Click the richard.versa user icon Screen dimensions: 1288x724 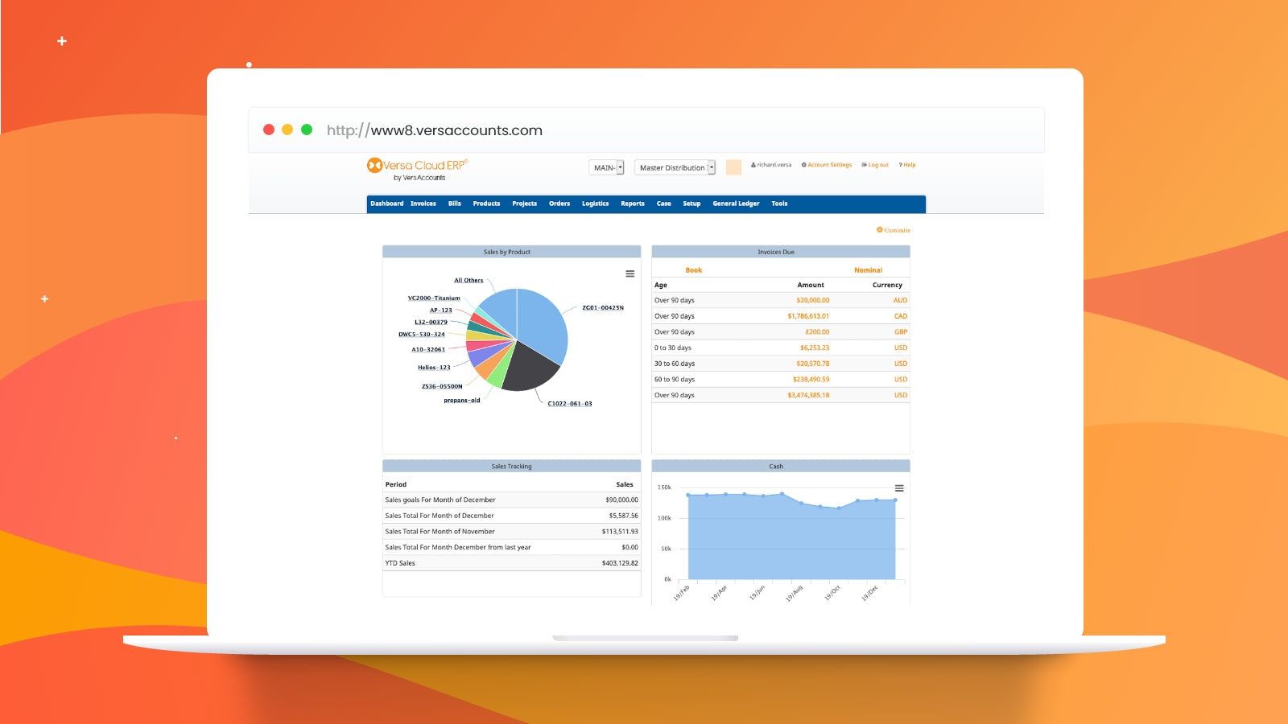pos(753,165)
